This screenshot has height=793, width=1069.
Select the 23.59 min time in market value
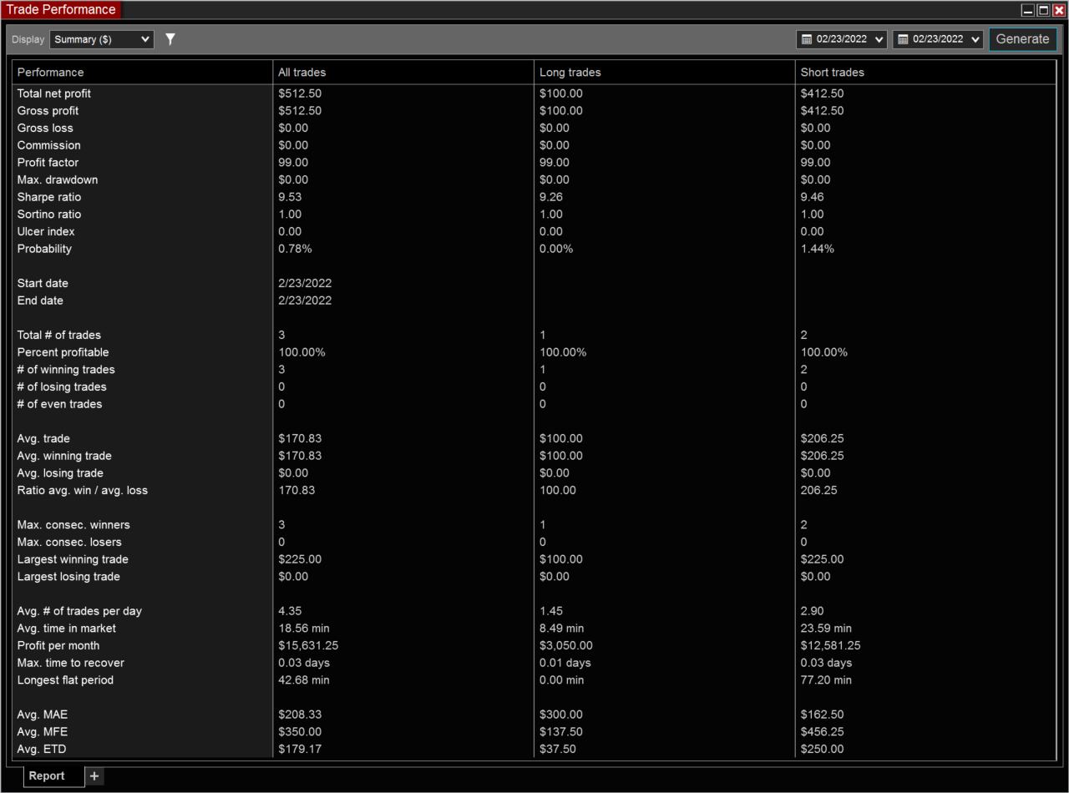tap(827, 629)
